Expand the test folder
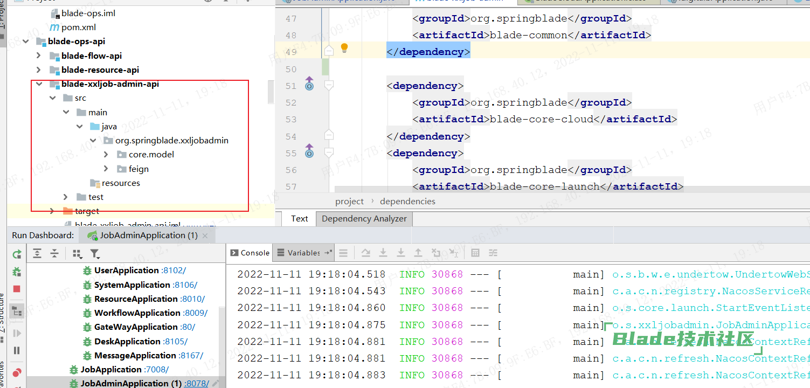 pyautogui.click(x=66, y=197)
